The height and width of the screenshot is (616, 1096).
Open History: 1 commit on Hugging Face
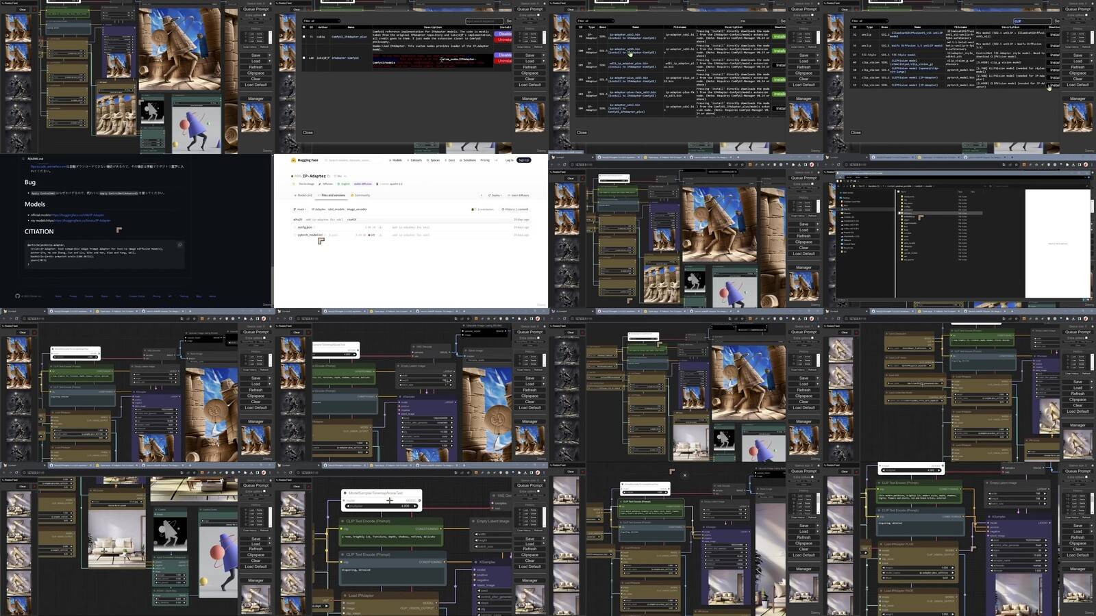[515, 209]
